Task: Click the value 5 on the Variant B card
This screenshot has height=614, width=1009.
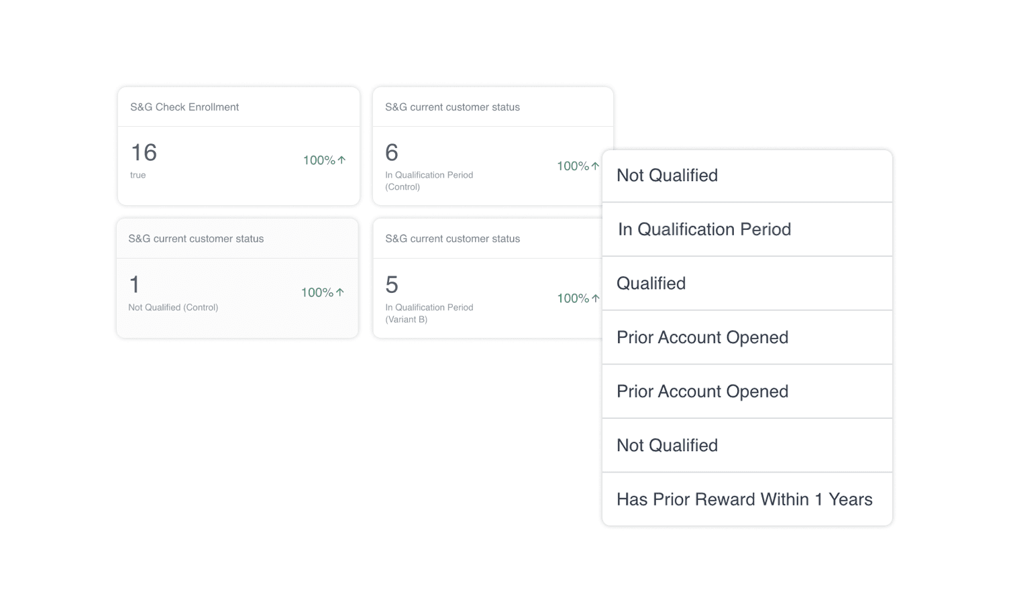Action: point(392,284)
